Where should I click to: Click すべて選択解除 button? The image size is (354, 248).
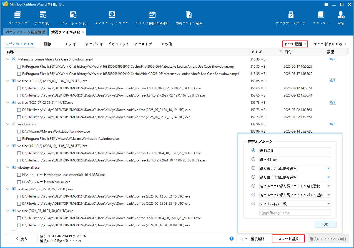pos(253,239)
